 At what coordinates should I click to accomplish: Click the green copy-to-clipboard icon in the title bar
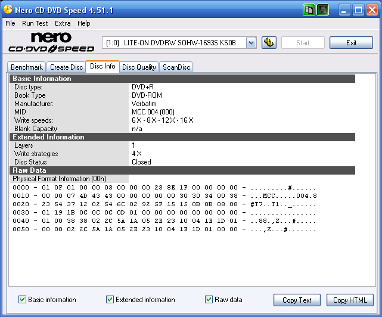[x=309, y=10]
